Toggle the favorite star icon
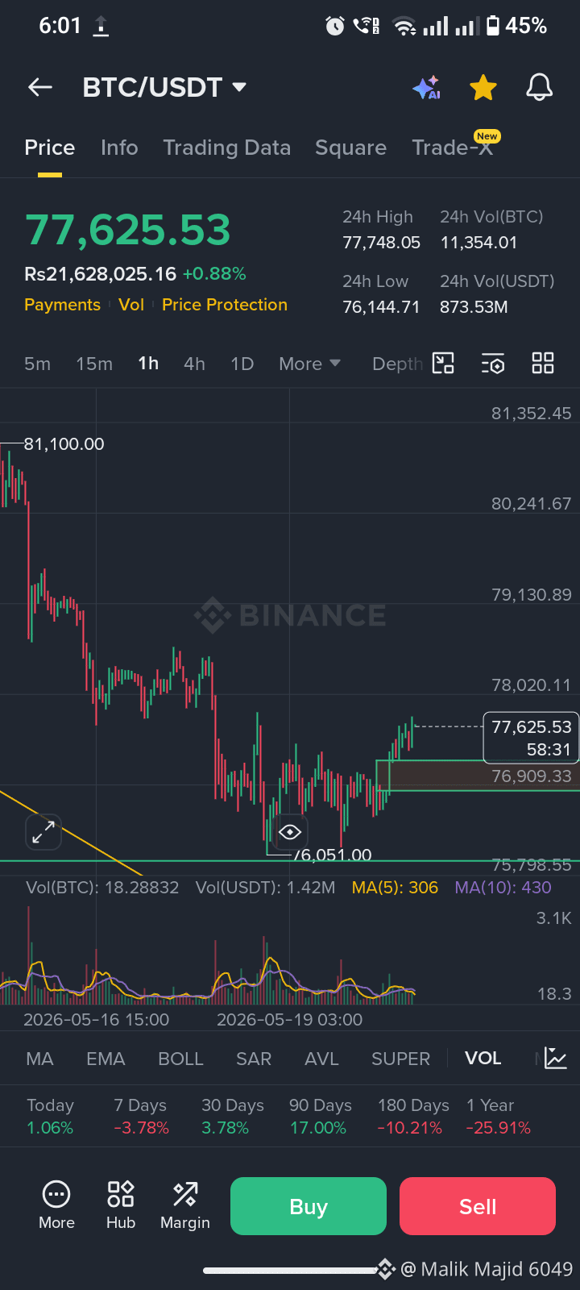Viewport: 580px width, 1290px height. coord(483,87)
